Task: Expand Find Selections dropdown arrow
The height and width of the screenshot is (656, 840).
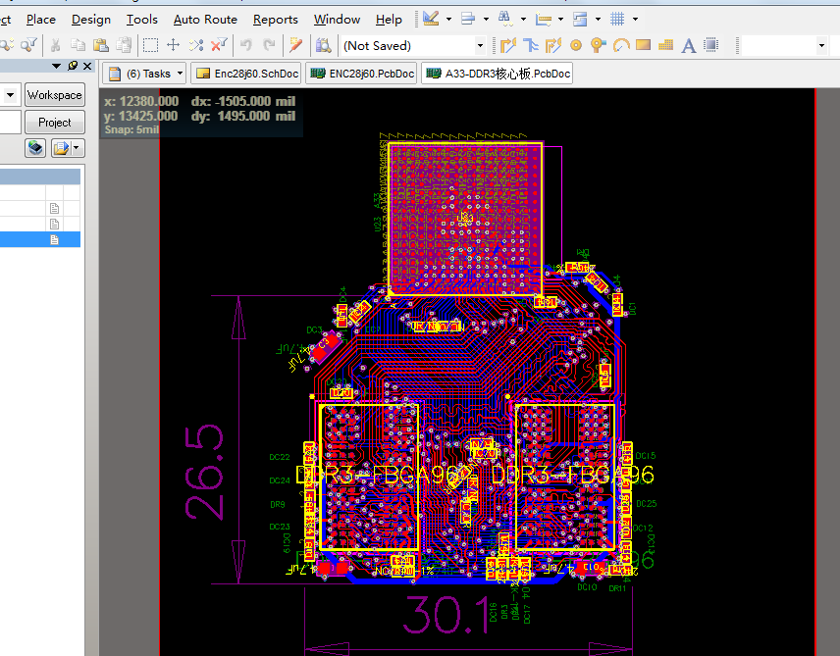Action: (523, 19)
